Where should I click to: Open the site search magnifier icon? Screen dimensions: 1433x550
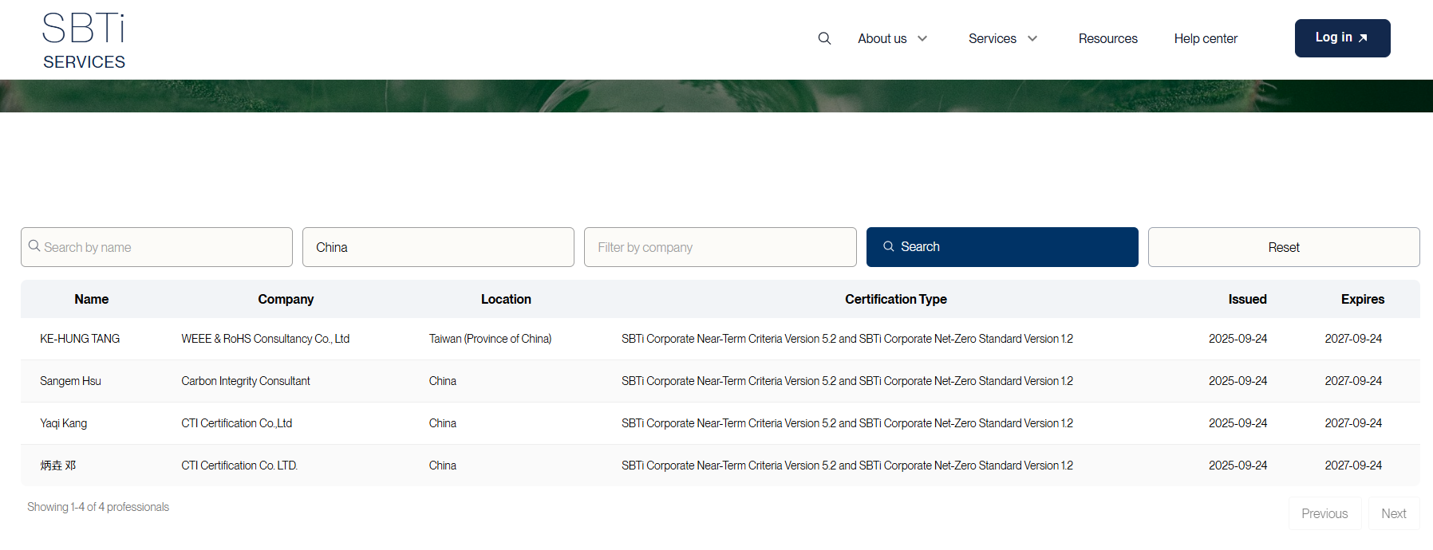(x=824, y=38)
